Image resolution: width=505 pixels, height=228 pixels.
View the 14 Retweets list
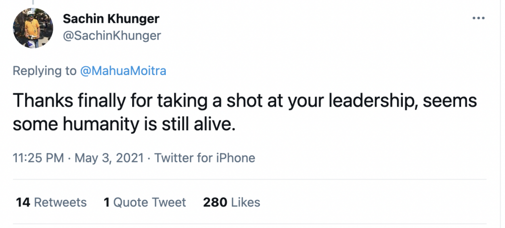coord(51,202)
